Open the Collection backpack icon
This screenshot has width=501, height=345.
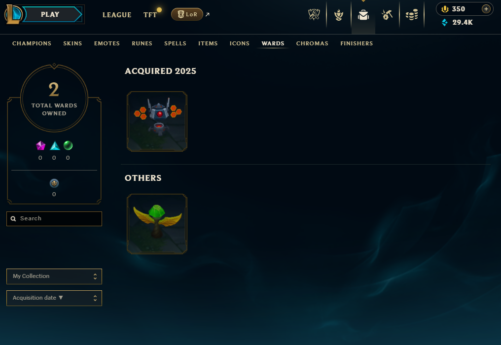click(363, 15)
